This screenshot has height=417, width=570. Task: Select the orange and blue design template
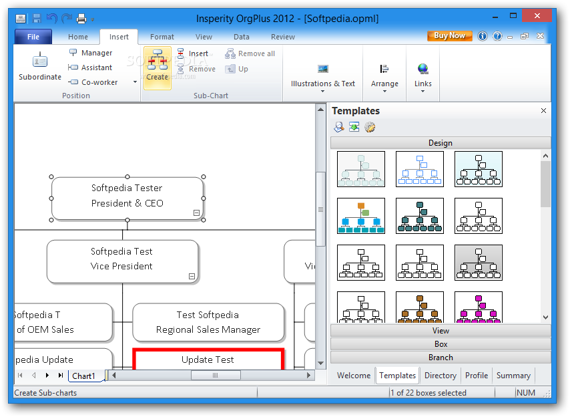pyautogui.click(x=361, y=216)
